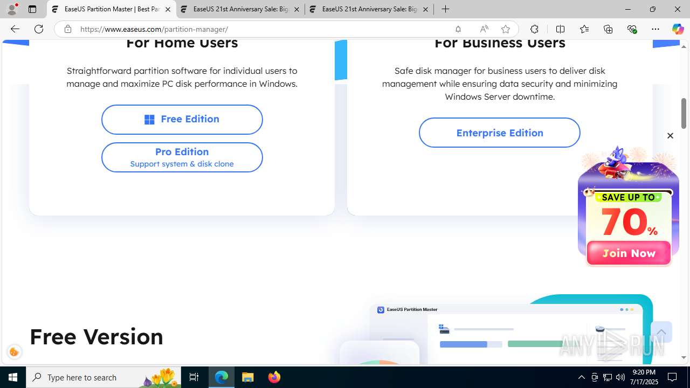
Task: Open volume control in tray
Action: pos(620,377)
